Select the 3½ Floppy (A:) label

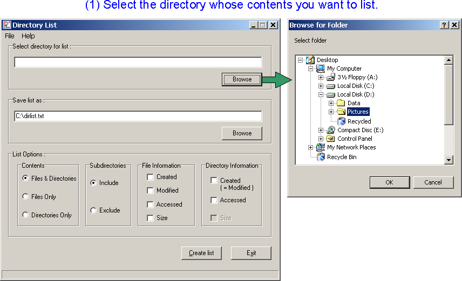coord(357,77)
